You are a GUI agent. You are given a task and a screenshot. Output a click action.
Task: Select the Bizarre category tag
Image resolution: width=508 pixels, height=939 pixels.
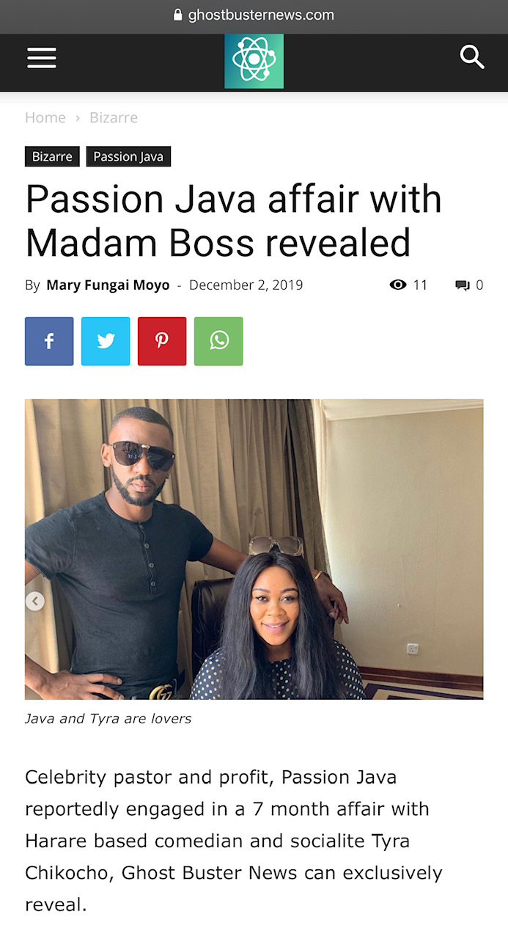tap(52, 156)
